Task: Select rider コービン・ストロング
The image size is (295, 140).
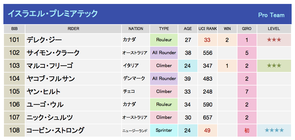Action: pos(55,130)
